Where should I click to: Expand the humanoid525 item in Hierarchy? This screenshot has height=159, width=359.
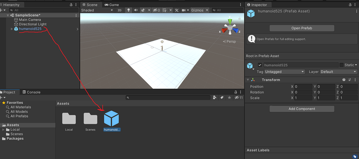coord(12,29)
